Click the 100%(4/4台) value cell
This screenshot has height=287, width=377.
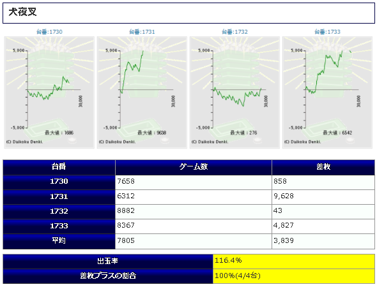pos(294,276)
